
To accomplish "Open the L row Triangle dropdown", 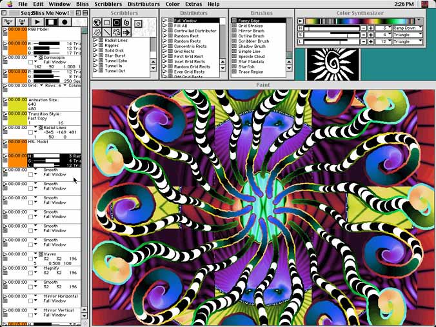I will tap(408, 42).
